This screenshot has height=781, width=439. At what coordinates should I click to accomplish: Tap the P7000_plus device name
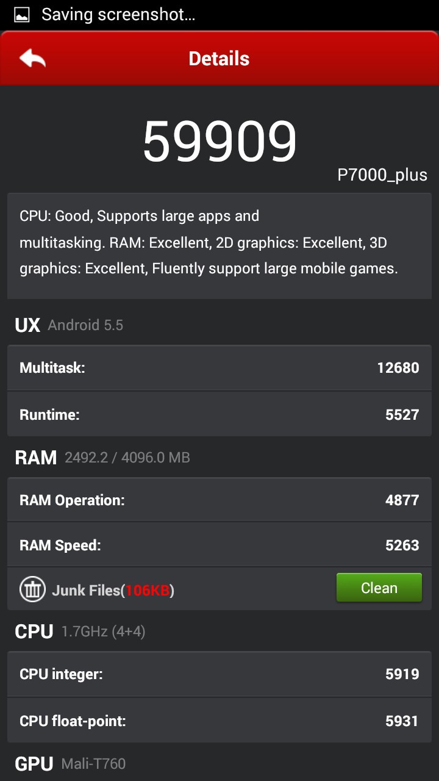pyautogui.click(x=382, y=175)
